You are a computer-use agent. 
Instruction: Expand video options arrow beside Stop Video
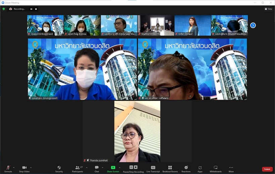click(31, 167)
